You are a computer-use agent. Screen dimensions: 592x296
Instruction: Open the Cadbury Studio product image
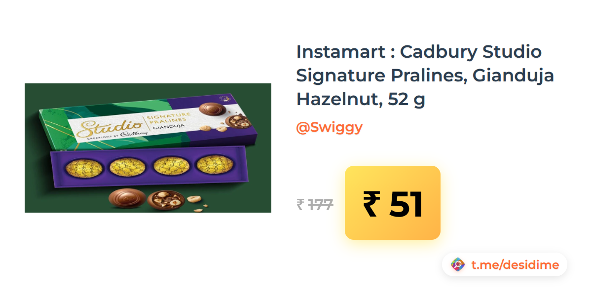click(x=148, y=148)
